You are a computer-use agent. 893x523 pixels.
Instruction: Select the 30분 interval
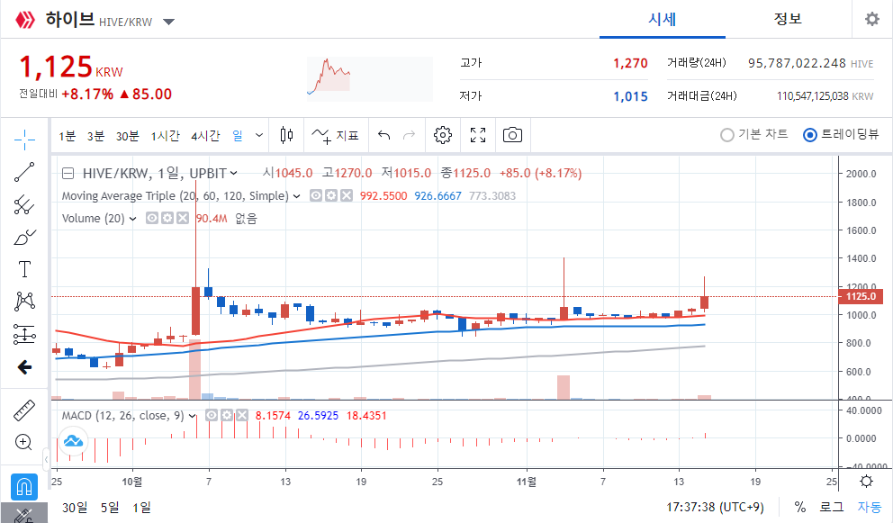click(x=128, y=136)
